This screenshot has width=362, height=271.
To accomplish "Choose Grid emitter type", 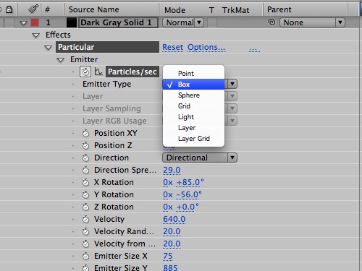I will pos(193,106).
